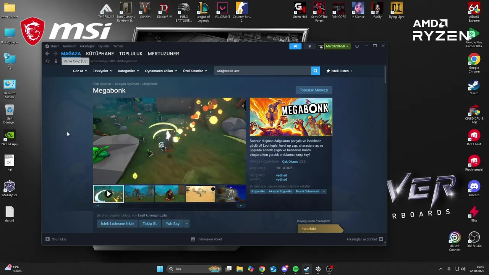The image size is (489, 275).
Task: Click İstek Listesine Ekle button
Action: [x=117, y=223]
